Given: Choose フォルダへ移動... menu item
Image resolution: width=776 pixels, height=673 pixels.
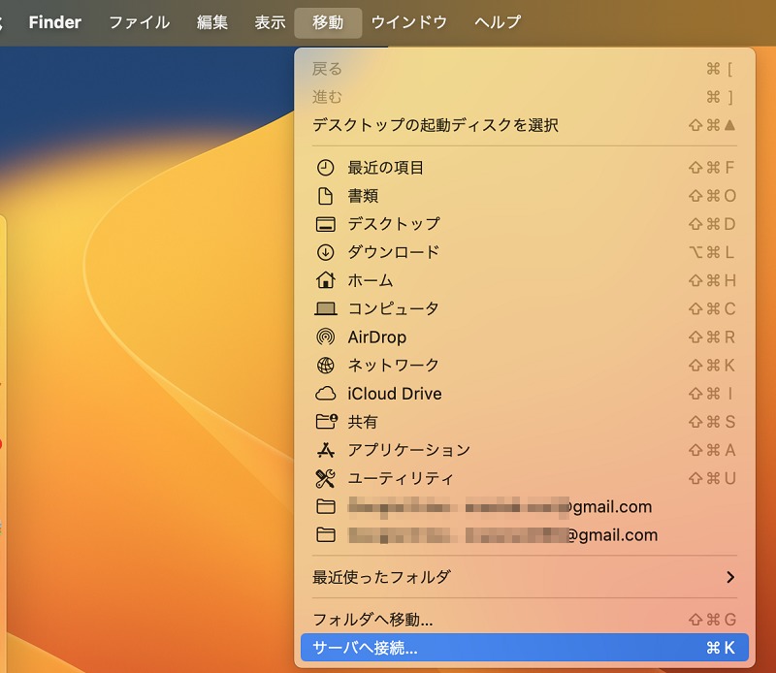Looking at the screenshot, I should 525,620.
